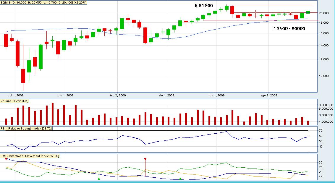The width and height of the screenshot is (335, 183).
Task: Select the green buy marker near April 2009 in DMI
Action: 180,179
